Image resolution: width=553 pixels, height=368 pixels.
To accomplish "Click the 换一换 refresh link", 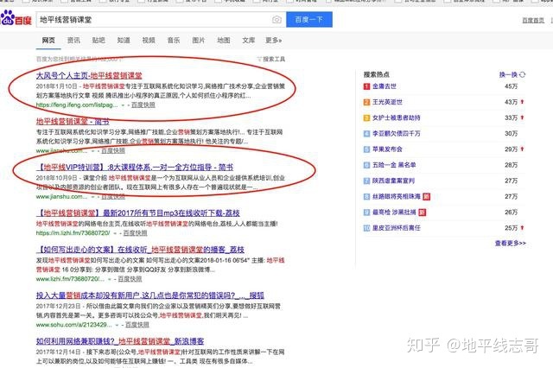I will [508, 75].
